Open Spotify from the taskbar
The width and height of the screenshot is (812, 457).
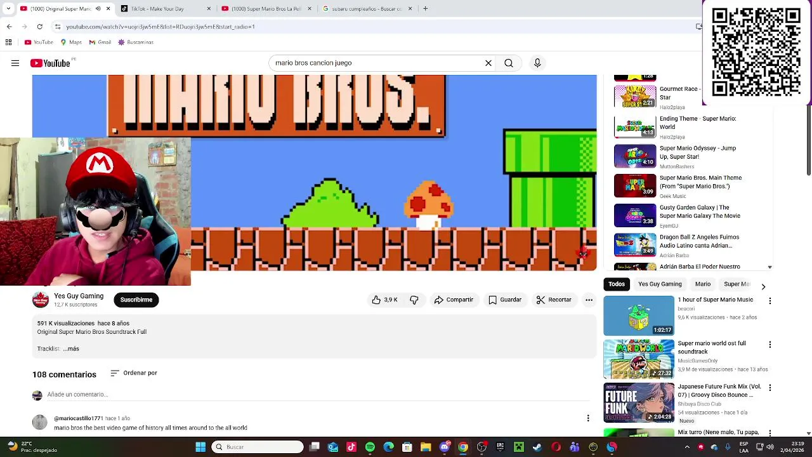tap(370, 447)
